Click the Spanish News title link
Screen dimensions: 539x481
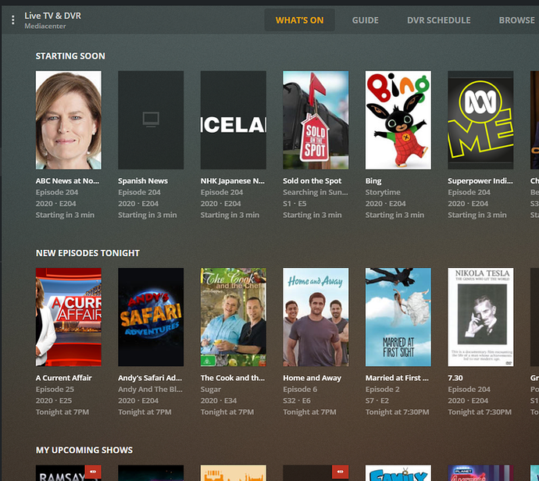point(143,180)
